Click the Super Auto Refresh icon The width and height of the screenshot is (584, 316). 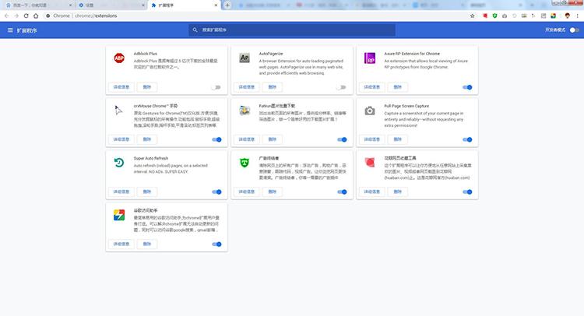tap(119, 163)
